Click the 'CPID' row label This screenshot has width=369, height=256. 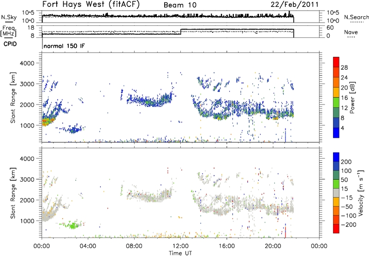pyautogui.click(x=10, y=44)
